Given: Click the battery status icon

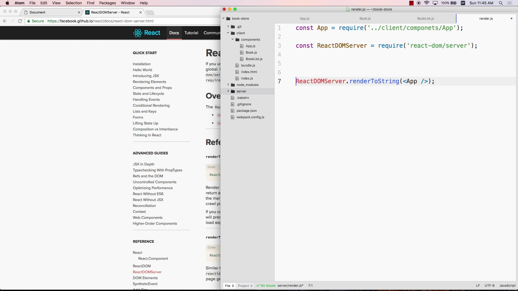Looking at the screenshot, I should (x=454, y=3).
